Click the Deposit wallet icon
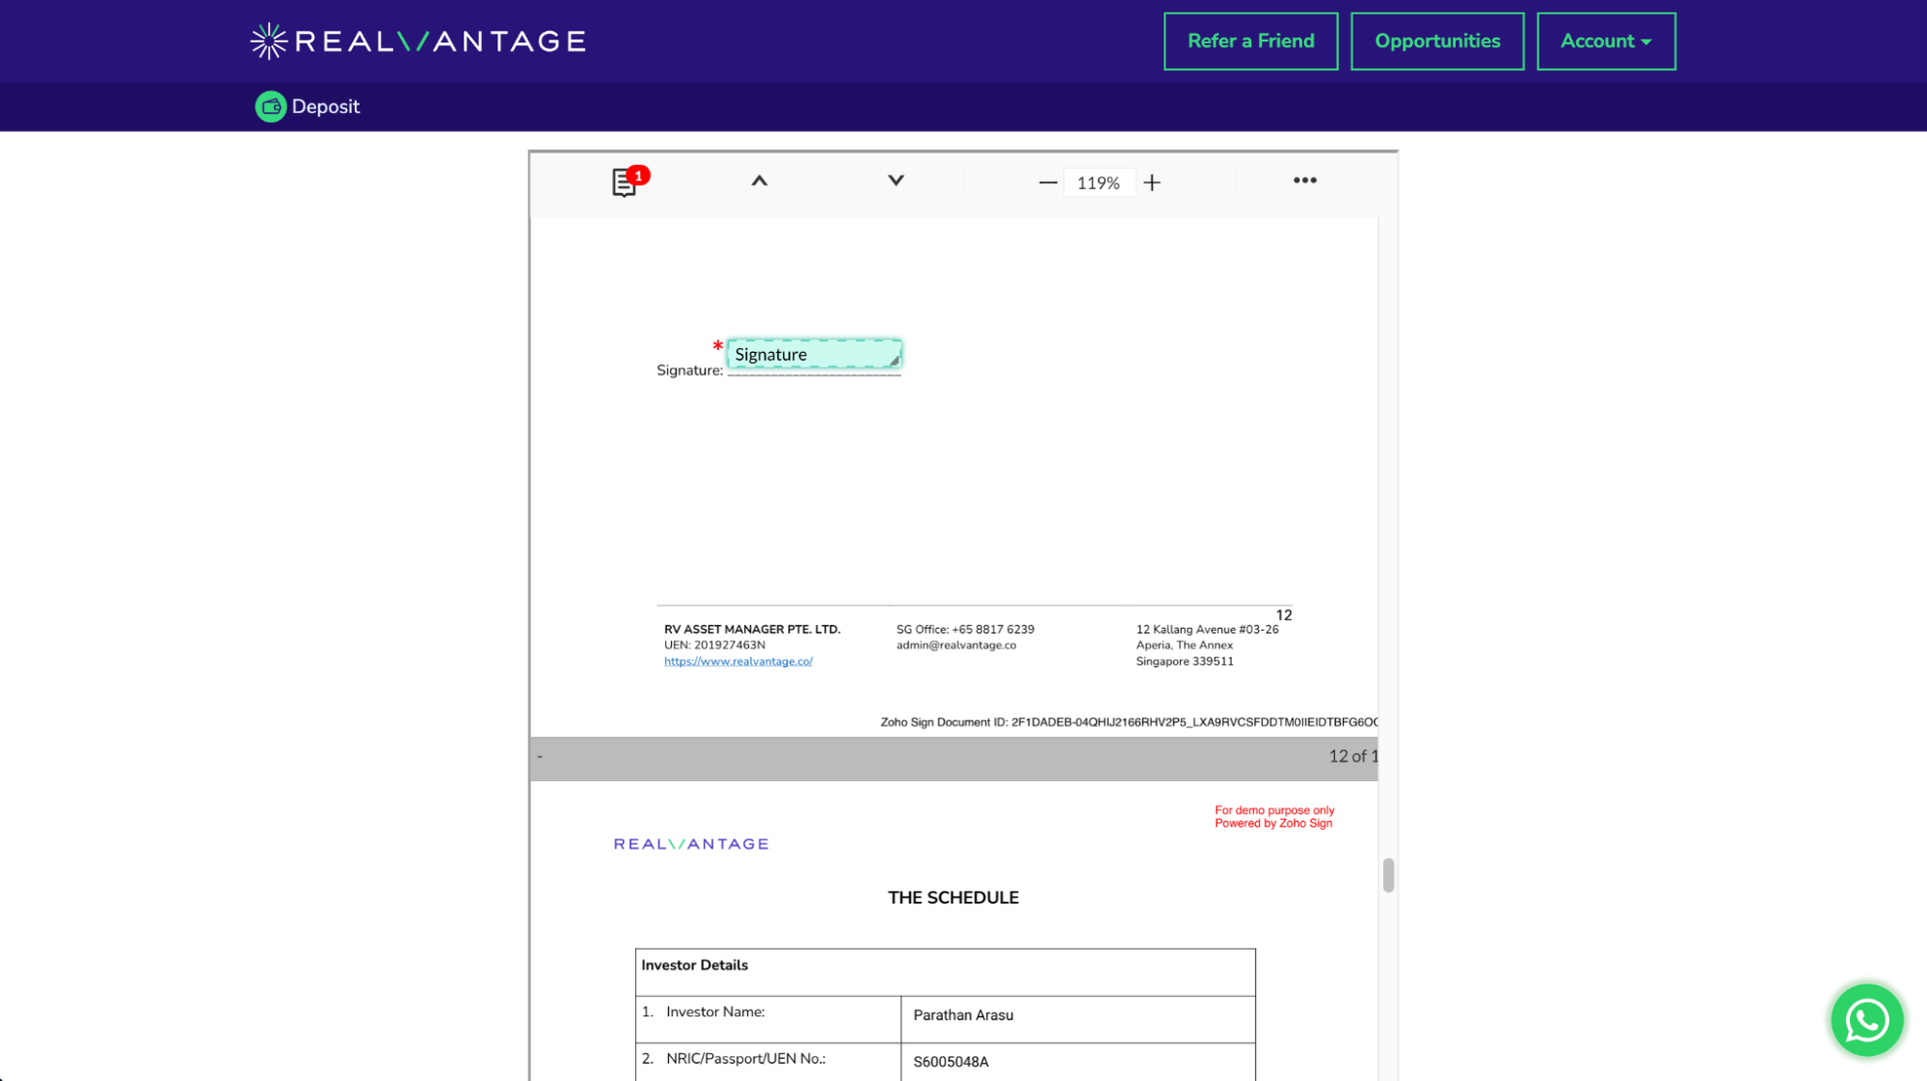Screen dimensions: 1927x1081 269,106
